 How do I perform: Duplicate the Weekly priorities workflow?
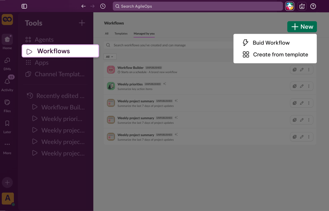(295, 86)
